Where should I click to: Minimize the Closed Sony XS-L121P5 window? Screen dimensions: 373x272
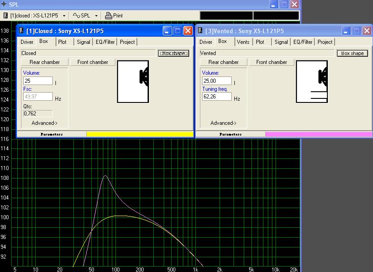[167, 31]
